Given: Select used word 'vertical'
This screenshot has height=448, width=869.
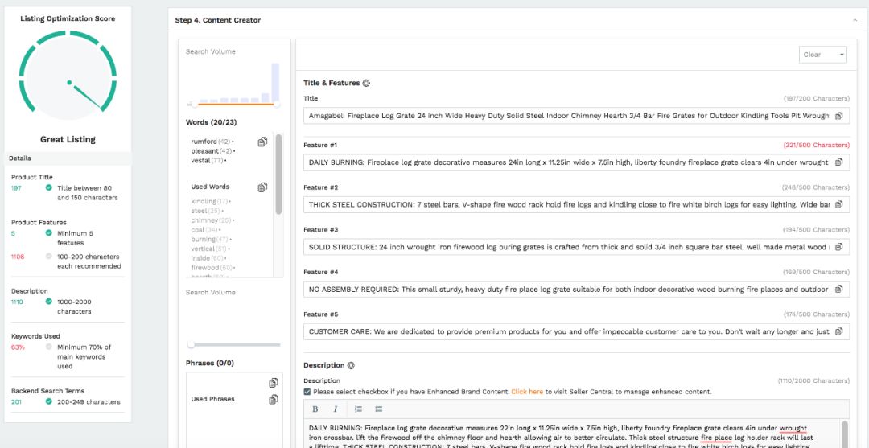Looking at the screenshot, I should pyautogui.click(x=203, y=249).
